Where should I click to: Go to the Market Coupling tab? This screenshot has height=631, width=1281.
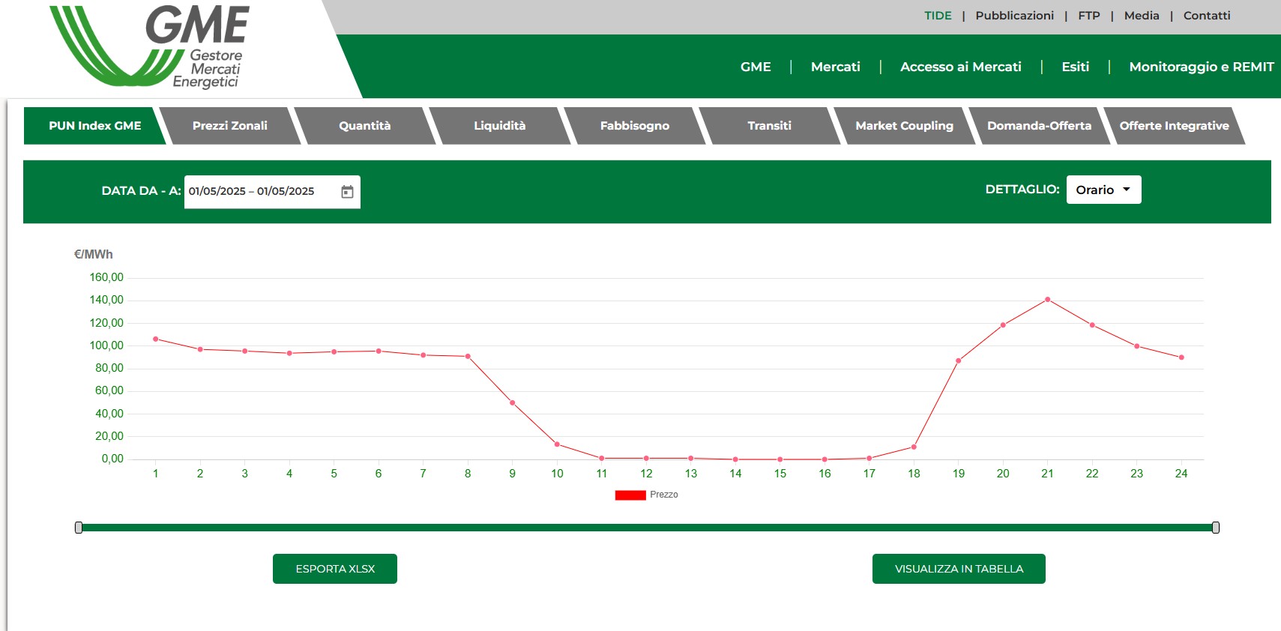pyautogui.click(x=904, y=126)
